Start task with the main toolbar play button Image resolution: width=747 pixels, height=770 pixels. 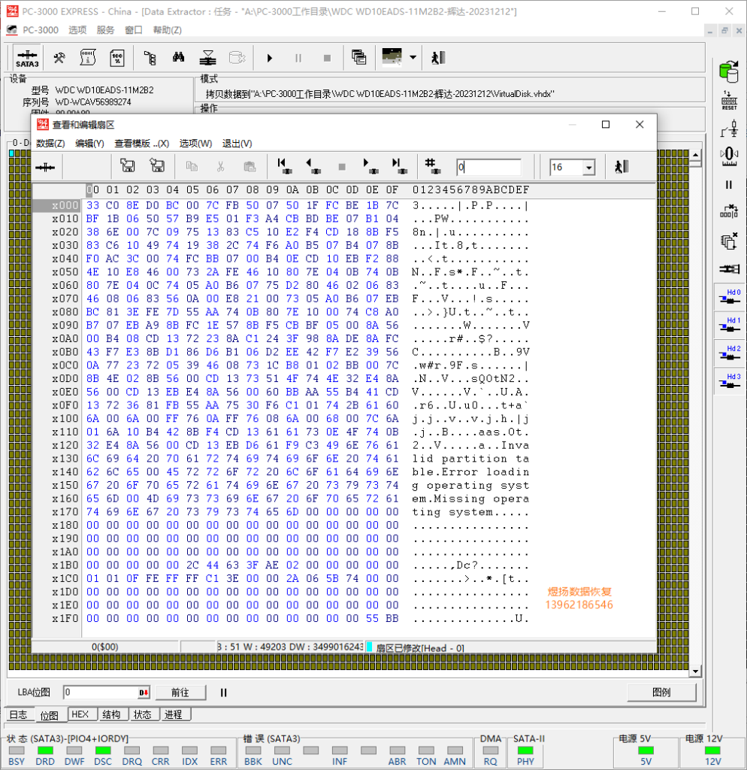[270, 58]
